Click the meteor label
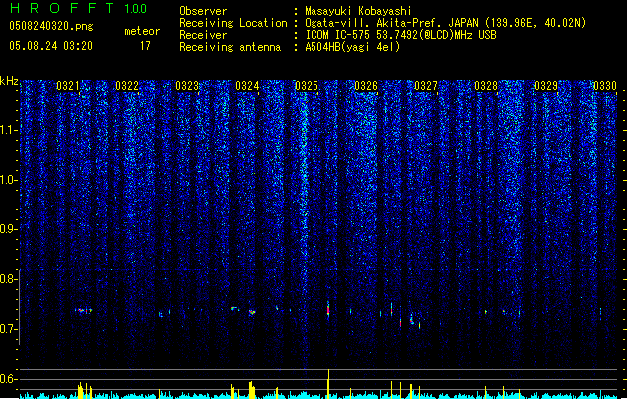628x399 pixels. click(142, 31)
